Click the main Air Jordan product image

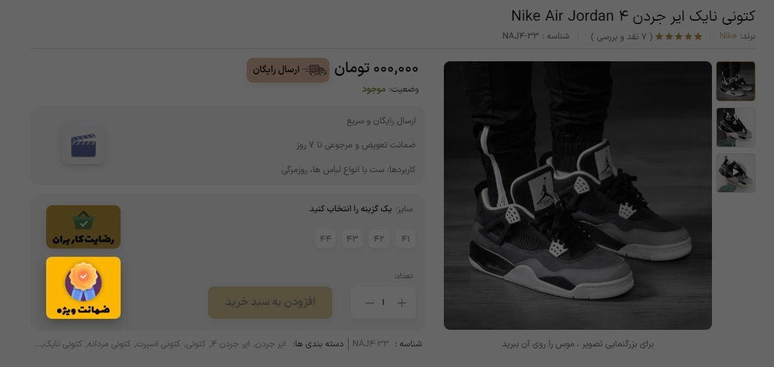point(578,196)
